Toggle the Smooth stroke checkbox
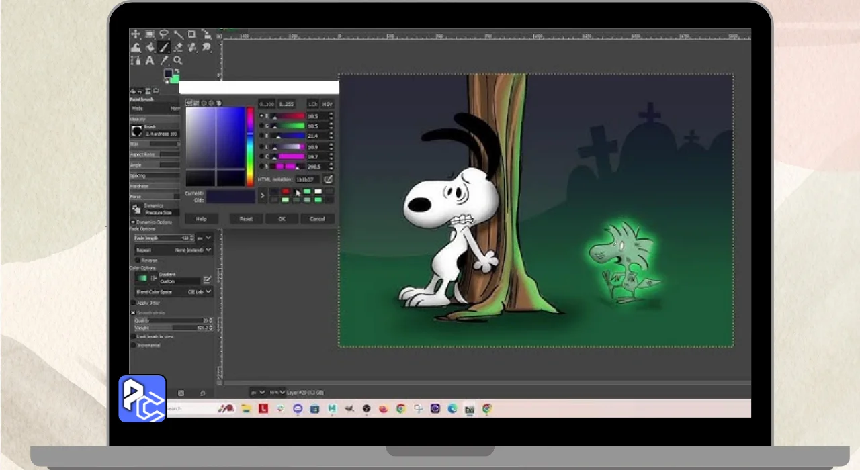The height and width of the screenshot is (470, 860). 133,312
